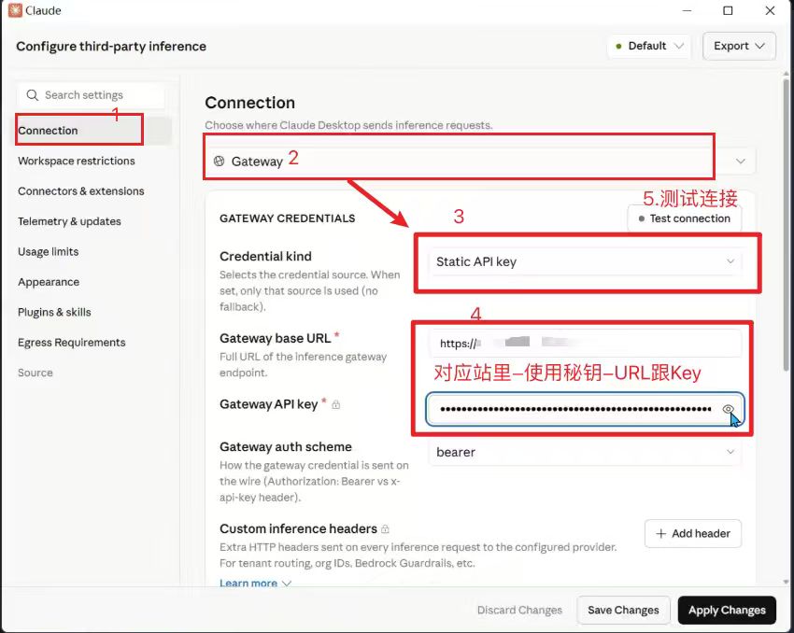Maximize the Claude window
This screenshot has width=794, height=633.
pos(728,10)
